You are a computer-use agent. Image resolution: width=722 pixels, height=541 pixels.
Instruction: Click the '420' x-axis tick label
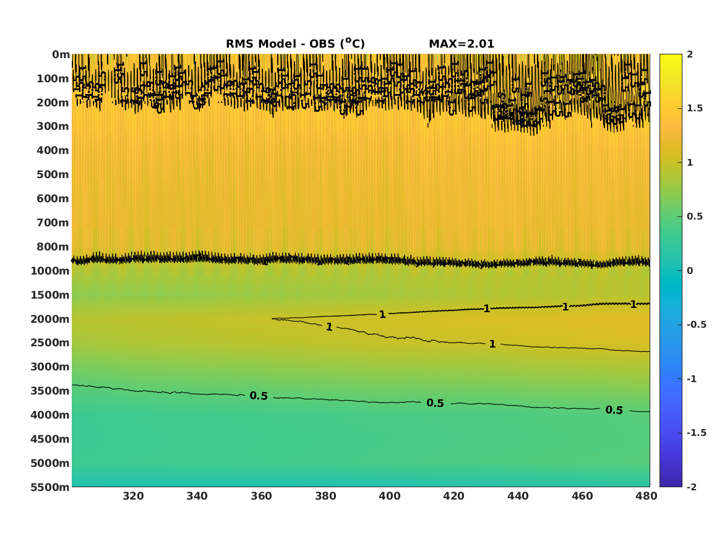click(454, 496)
